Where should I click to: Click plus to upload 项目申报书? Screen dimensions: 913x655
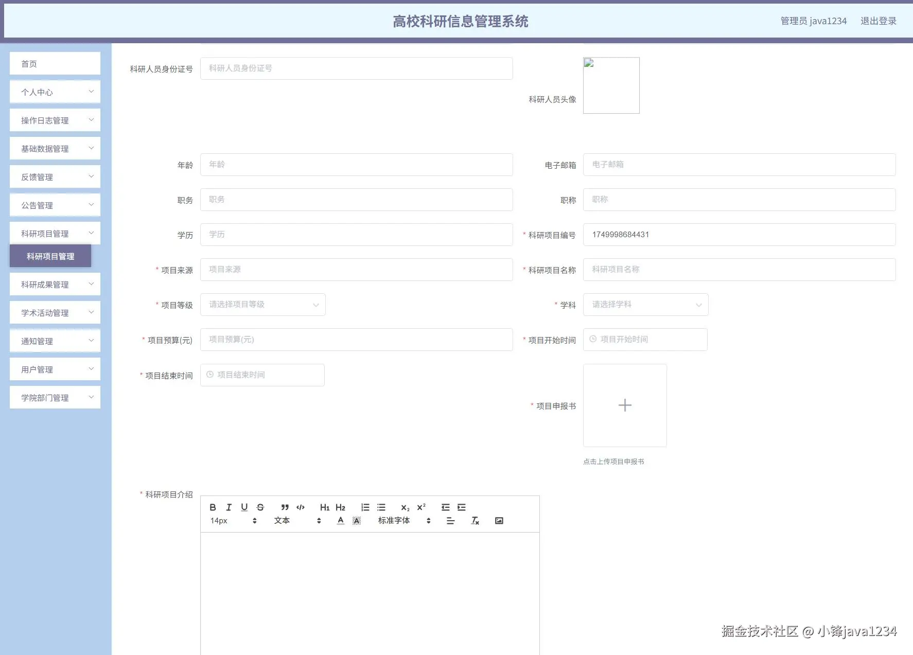point(625,405)
